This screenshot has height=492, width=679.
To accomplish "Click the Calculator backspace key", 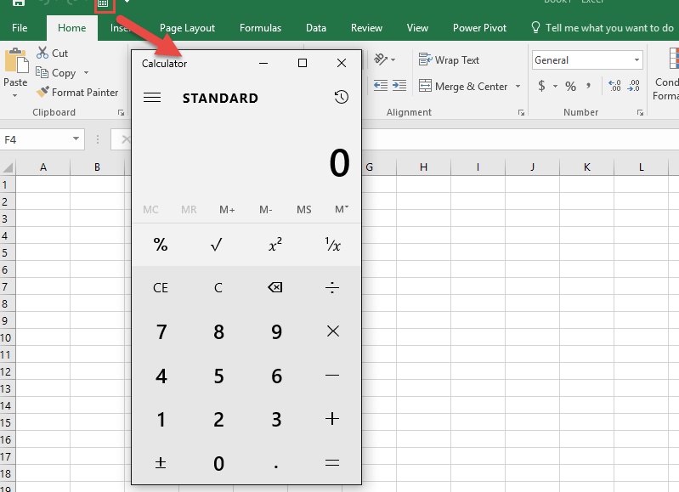I will [275, 287].
